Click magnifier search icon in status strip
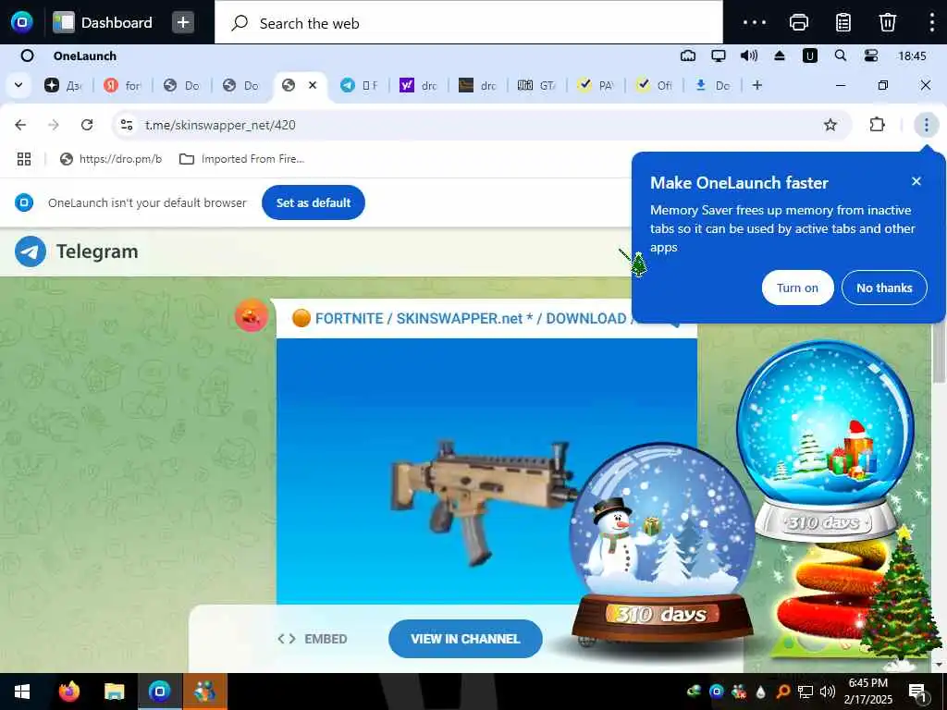947x710 pixels. [840, 56]
